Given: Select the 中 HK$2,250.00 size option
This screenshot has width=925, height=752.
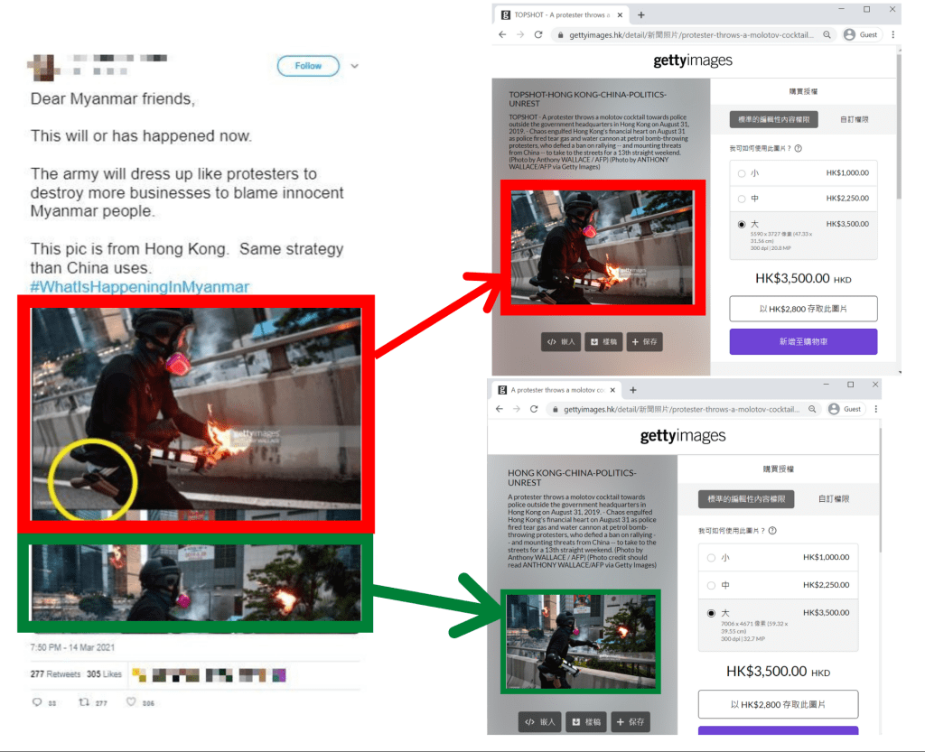Looking at the screenshot, I should [742, 198].
